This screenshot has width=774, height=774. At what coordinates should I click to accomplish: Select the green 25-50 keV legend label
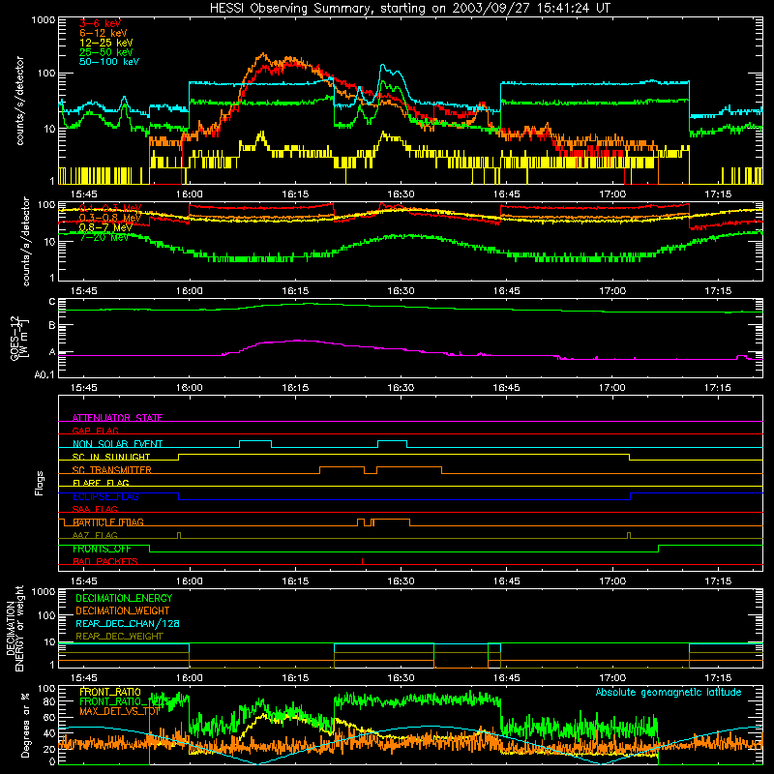coord(106,52)
